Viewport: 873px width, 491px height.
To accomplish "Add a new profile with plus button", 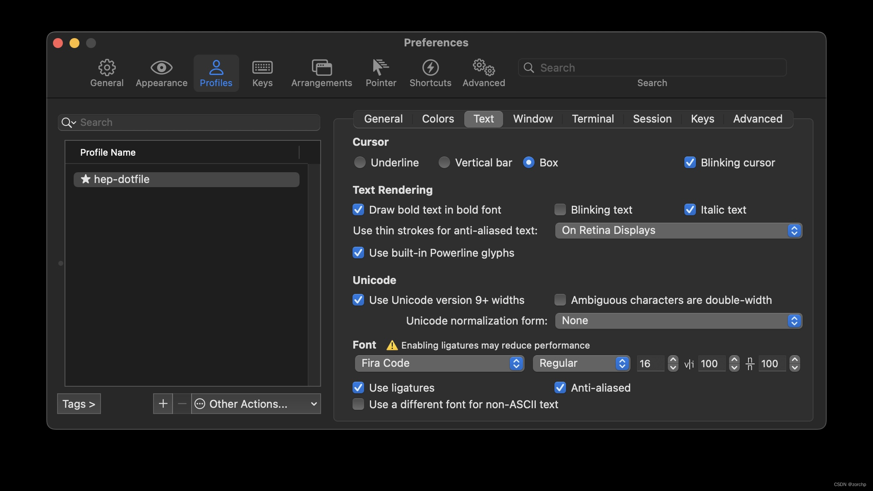I will tap(163, 404).
